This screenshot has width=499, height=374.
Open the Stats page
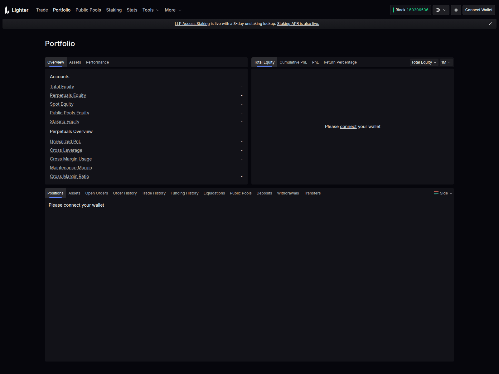click(132, 10)
